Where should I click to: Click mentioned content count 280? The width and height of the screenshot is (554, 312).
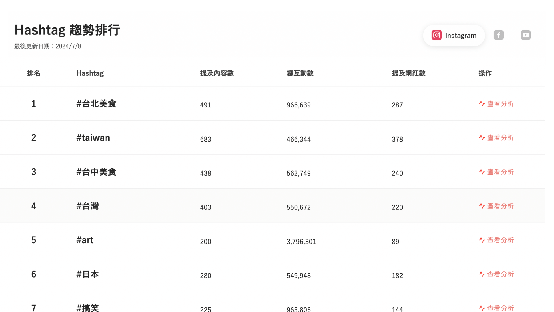tap(205, 276)
